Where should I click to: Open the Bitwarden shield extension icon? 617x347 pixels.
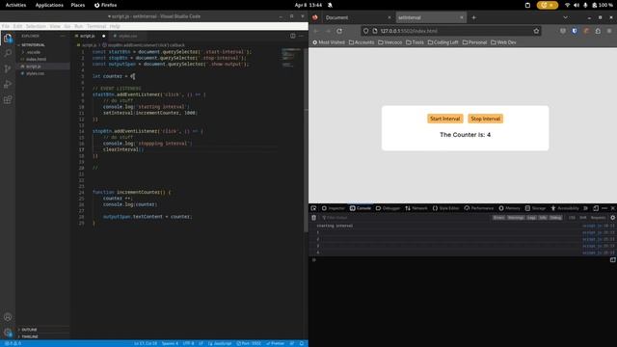pyautogui.click(x=575, y=31)
